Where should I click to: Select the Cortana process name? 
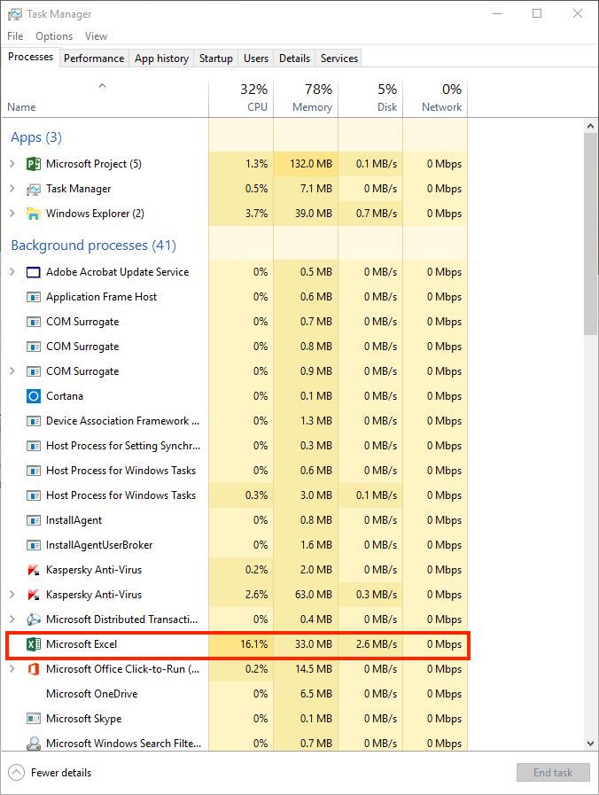click(x=65, y=396)
